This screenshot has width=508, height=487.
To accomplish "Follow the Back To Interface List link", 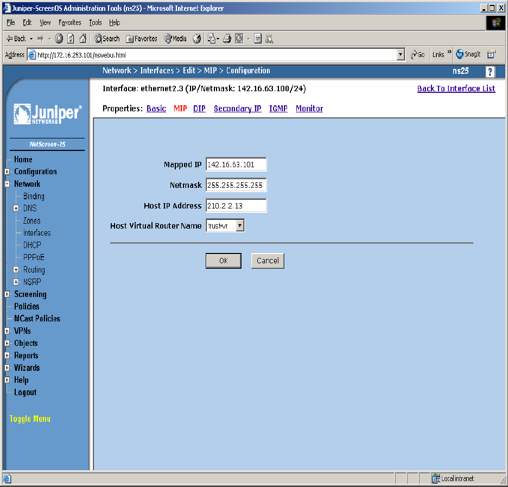I will pyautogui.click(x=456, y=88).
